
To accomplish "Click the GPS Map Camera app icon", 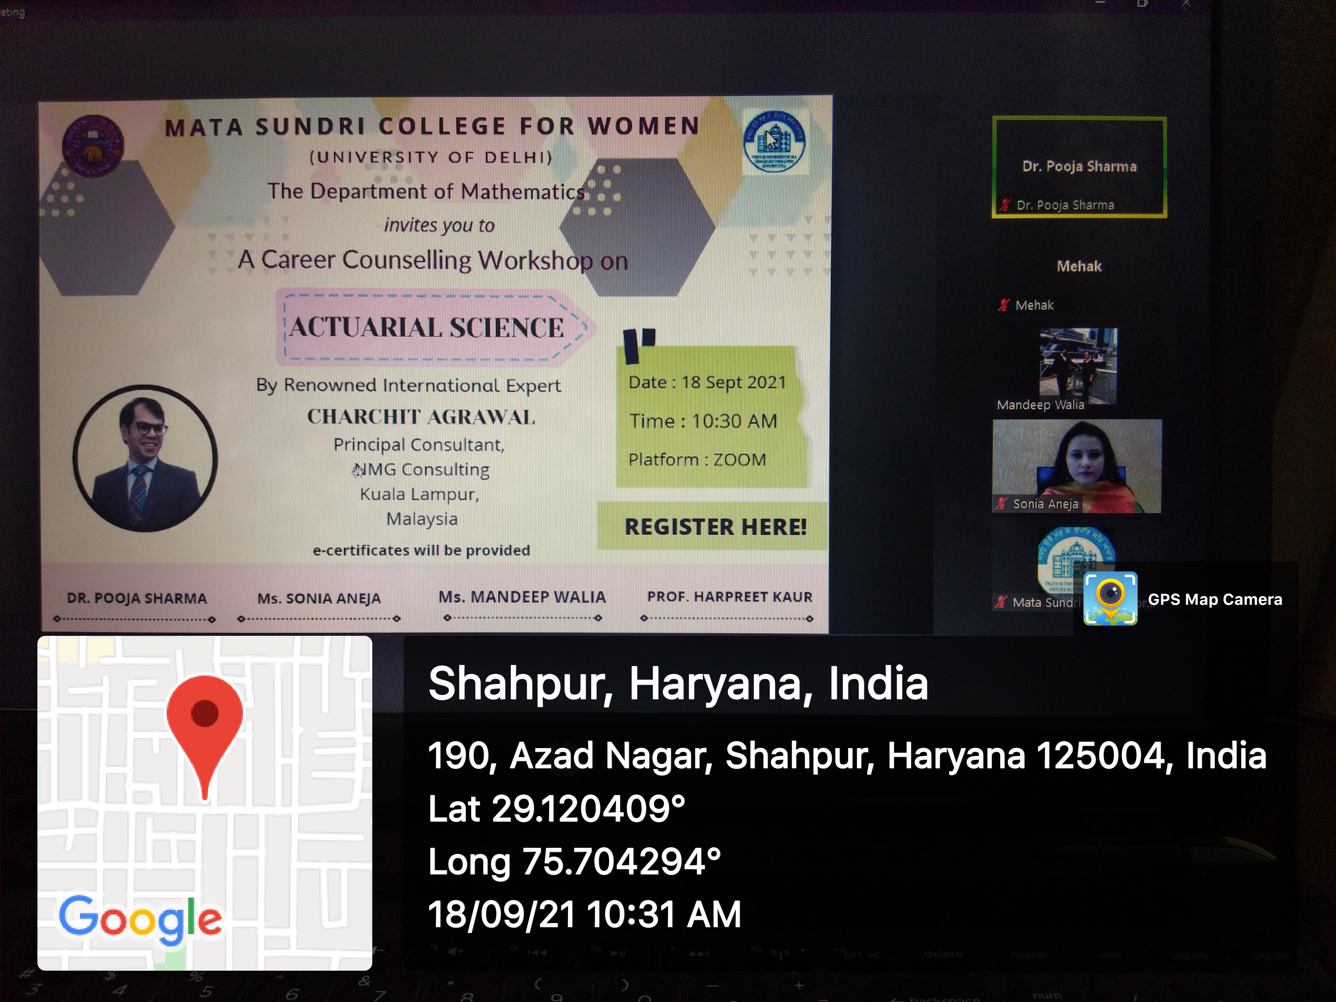I will point(1110,598).
